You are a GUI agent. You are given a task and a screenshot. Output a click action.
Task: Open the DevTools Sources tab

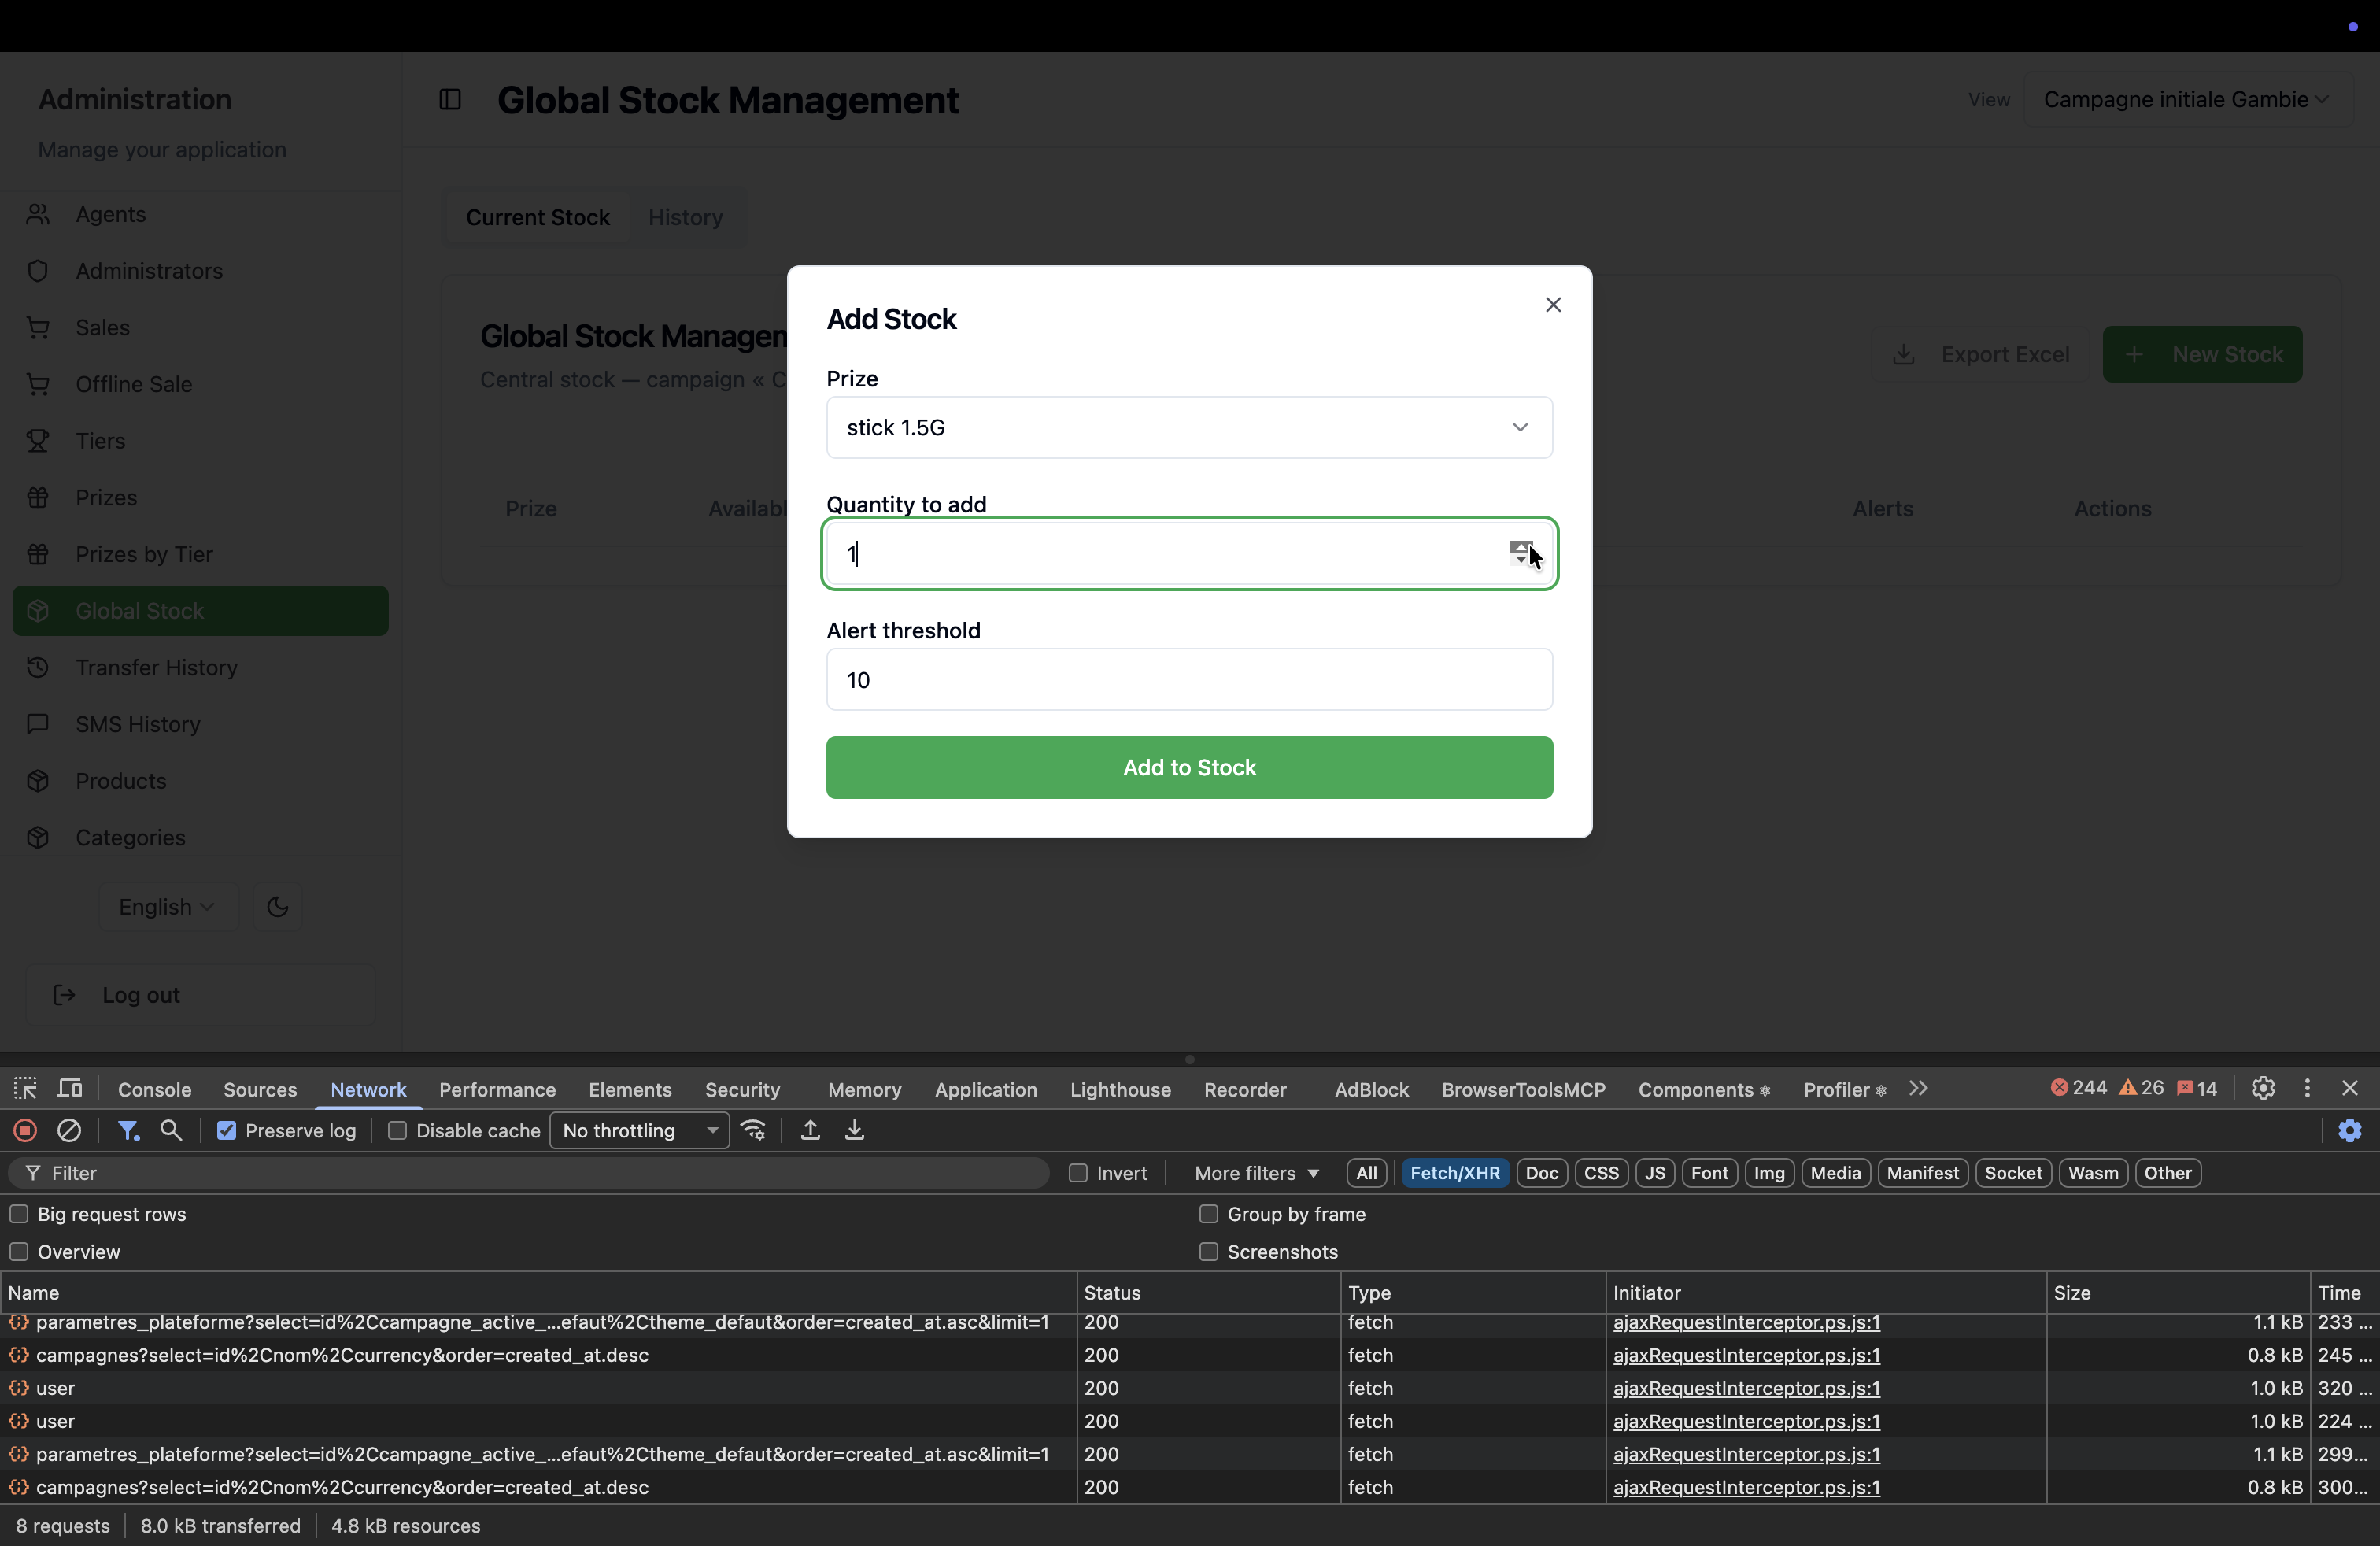[x=260, y=1089]
